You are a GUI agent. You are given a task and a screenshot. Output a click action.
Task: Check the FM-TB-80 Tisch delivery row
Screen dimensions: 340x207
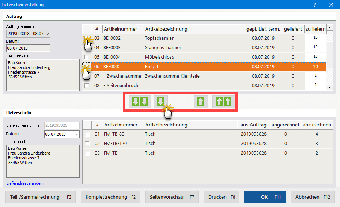tap(87, 134)
